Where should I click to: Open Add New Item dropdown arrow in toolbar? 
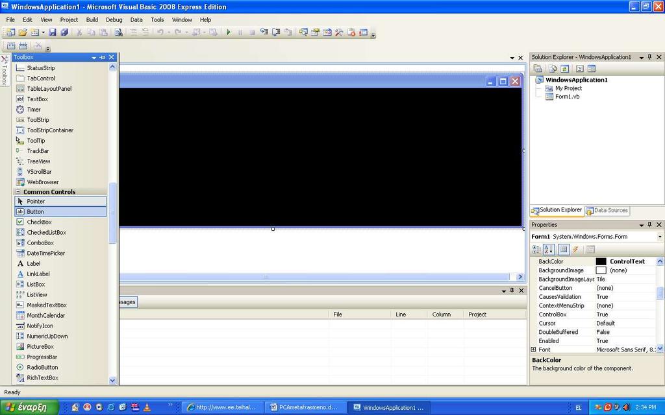tap(44, 32)
